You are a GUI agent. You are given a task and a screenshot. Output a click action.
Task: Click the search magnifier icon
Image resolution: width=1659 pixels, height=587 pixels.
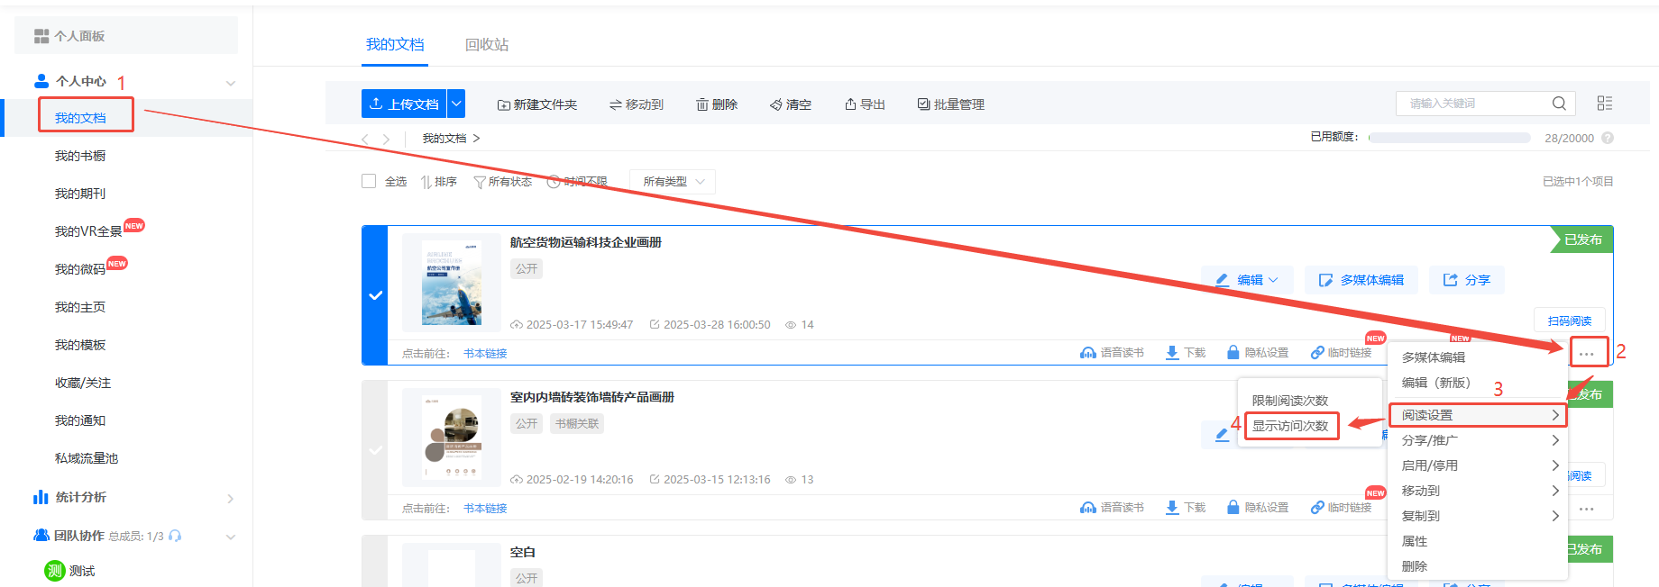coord(1558,104)
